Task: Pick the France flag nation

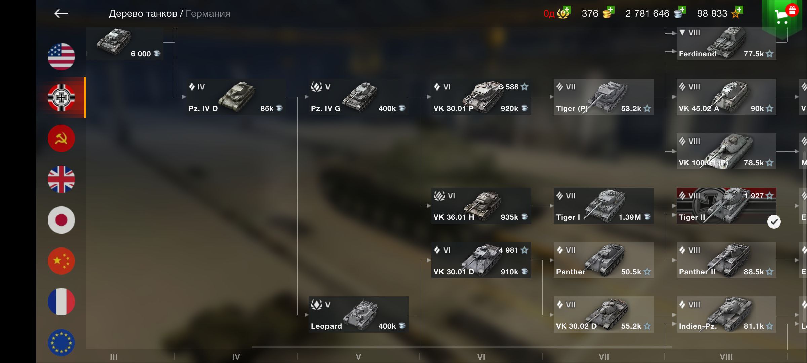Action: tap(61, 302)
